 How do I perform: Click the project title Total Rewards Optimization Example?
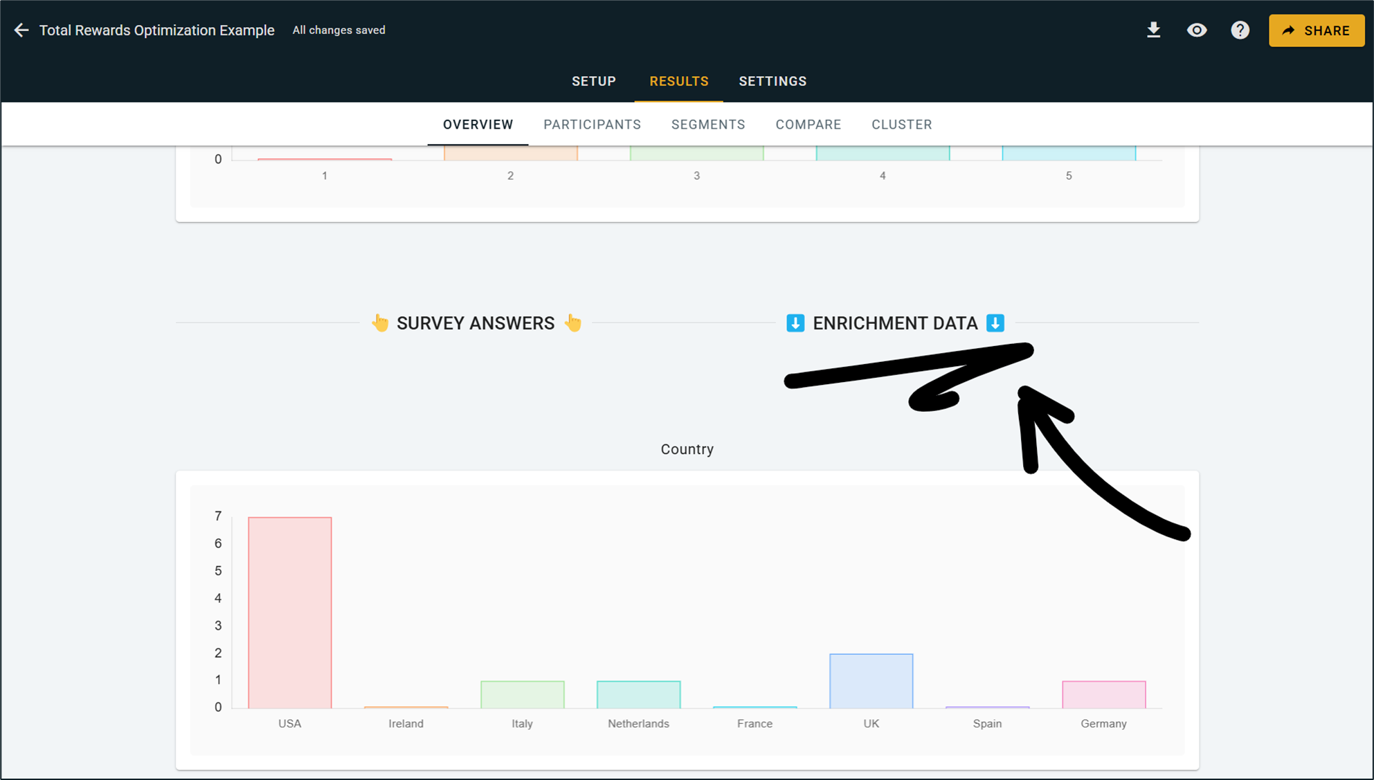tap(156, 30)
